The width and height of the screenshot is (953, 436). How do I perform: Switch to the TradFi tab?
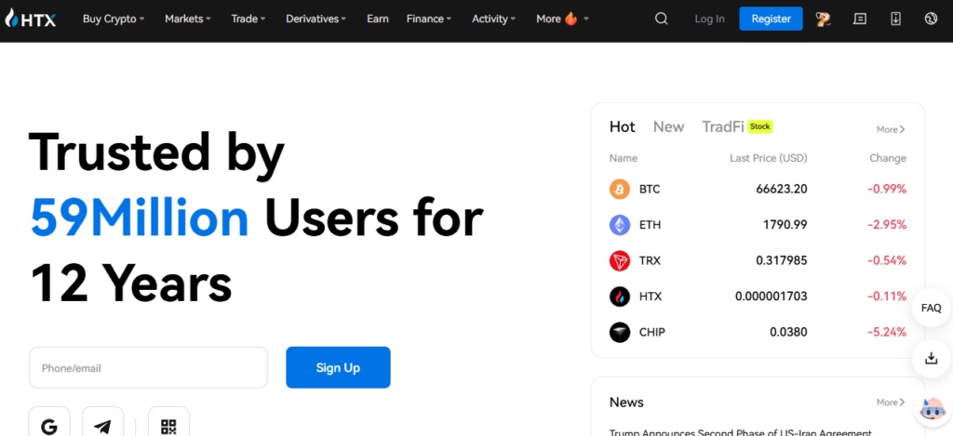point(723,127)
